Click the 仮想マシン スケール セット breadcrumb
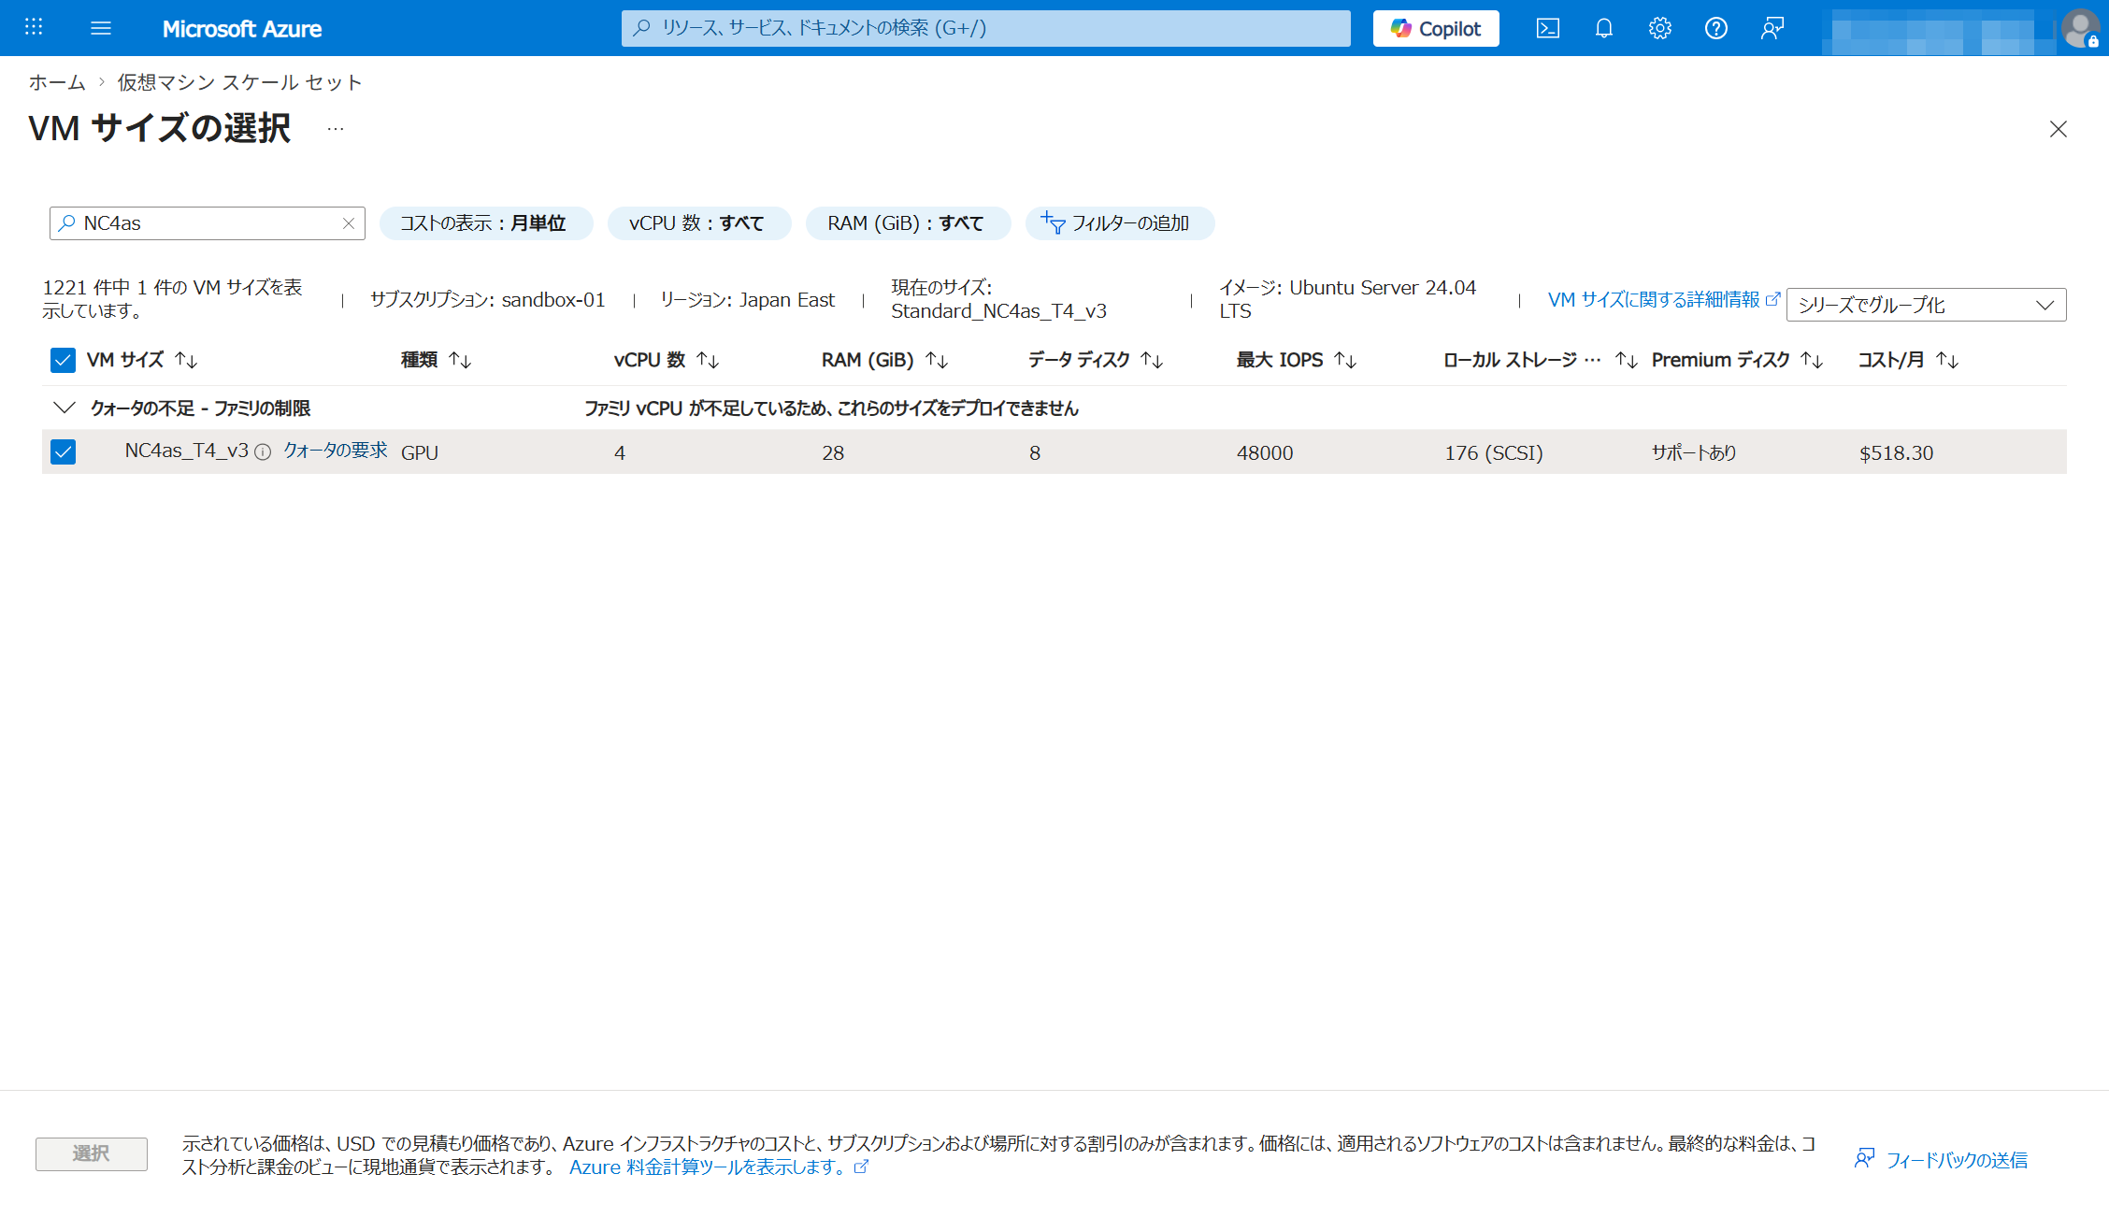The image size is (2109, 1217). click(239, 82)
